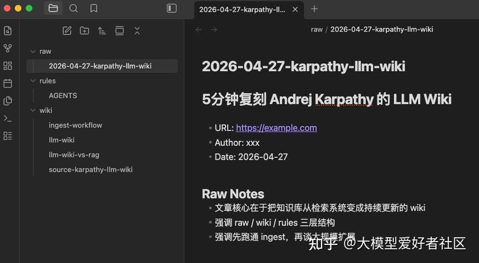Open the llm-wiki note
Viewport: 479px width, 263px height.
pos(61,140)
